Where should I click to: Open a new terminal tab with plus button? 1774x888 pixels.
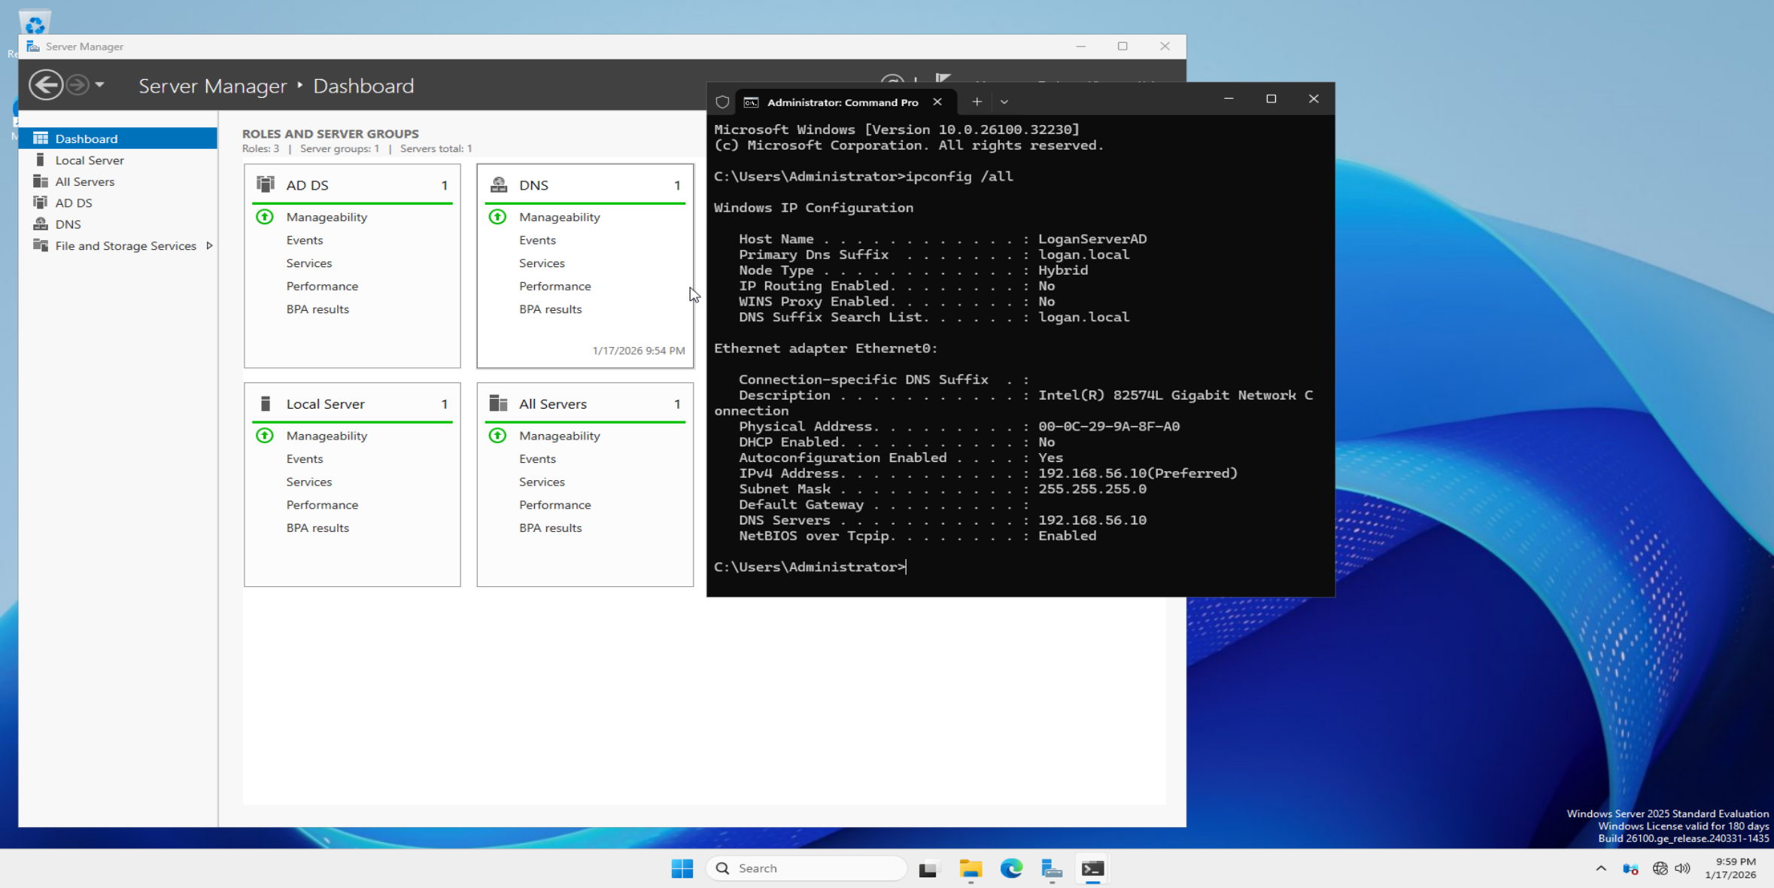[x=977, y=102]
